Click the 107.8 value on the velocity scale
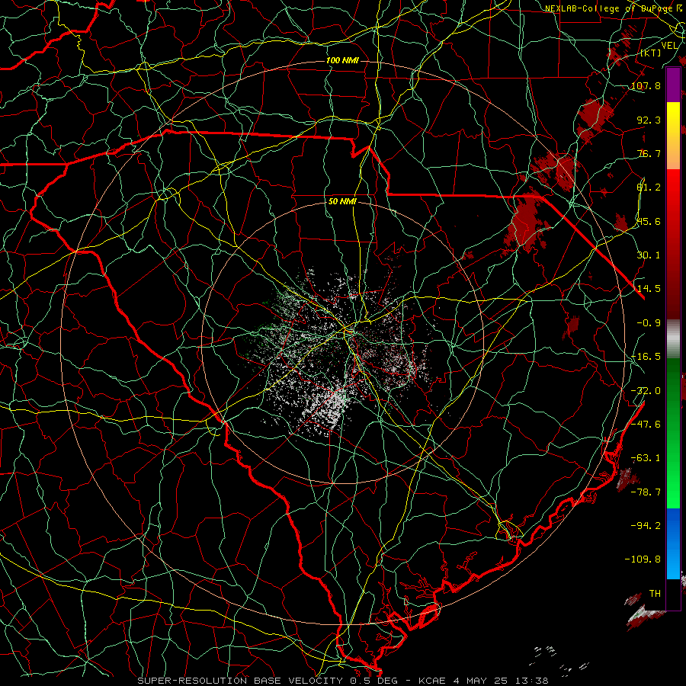The image size is (686, 686). coord(646,85)
